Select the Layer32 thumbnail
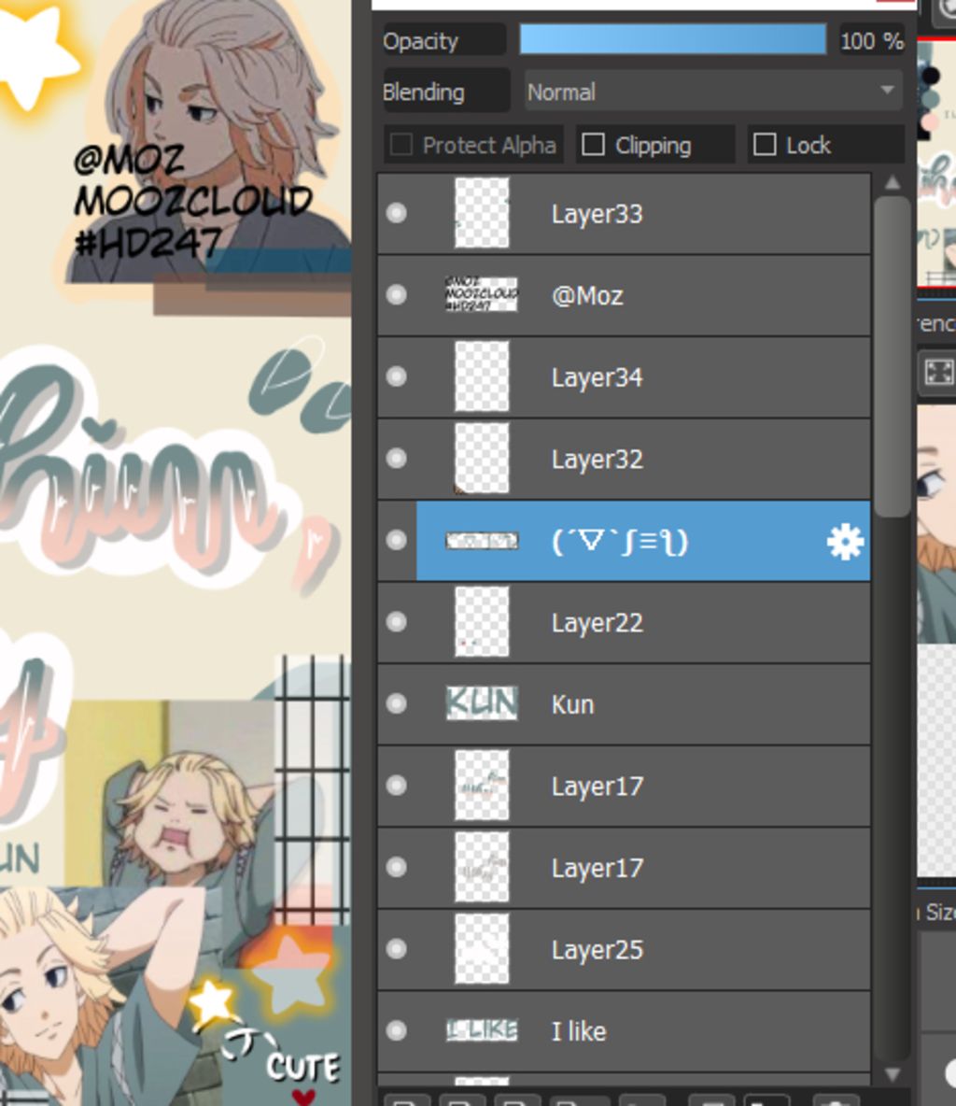 pyautogui.click(x=482, y=459)
